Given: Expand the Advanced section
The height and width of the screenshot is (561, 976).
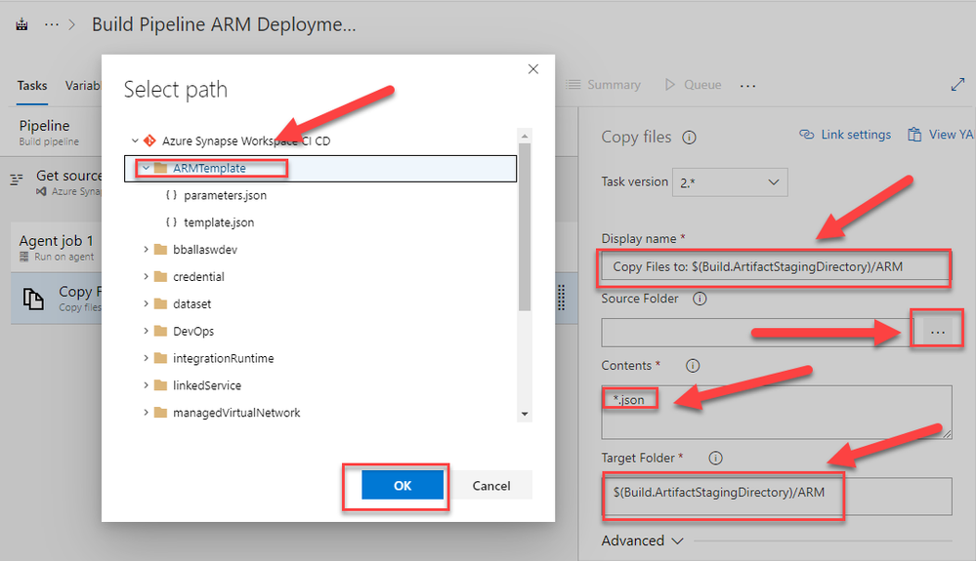Looking at the screenshot, I should (643, 541).
